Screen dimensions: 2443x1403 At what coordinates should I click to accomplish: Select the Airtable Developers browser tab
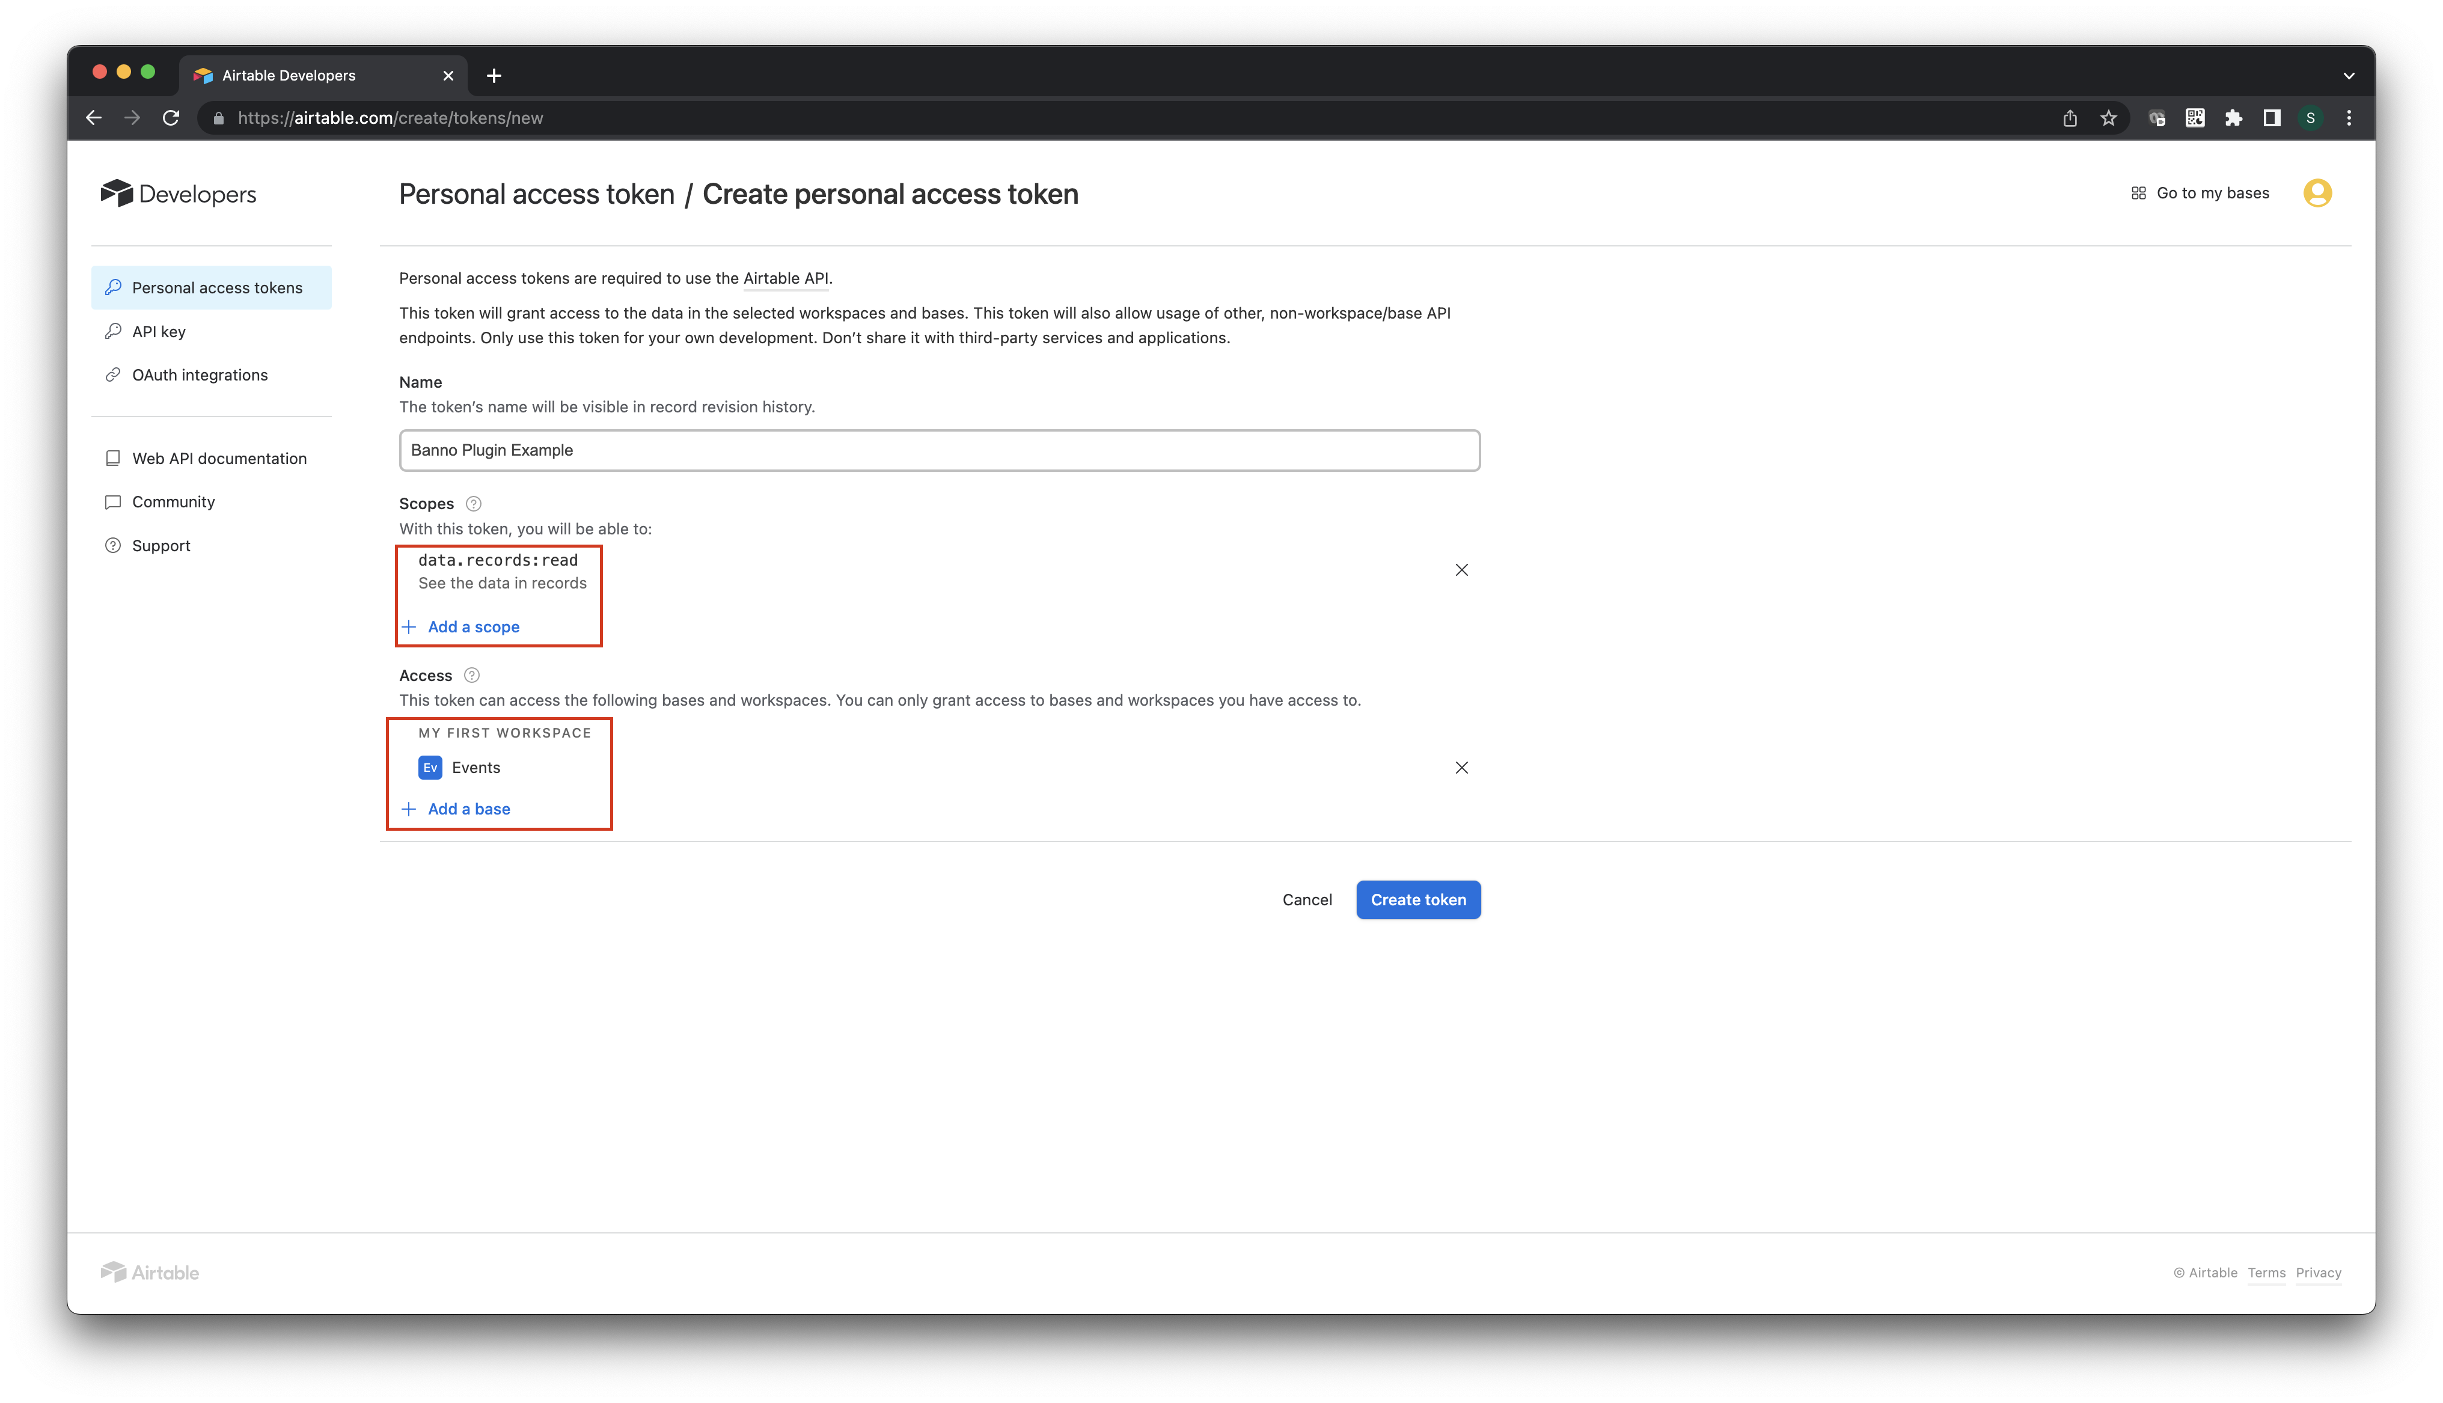[323, 75]
